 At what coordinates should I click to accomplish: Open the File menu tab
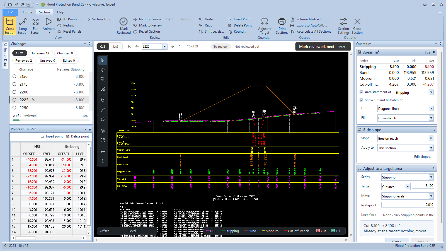pyautogui.click(x=10, y=12)
